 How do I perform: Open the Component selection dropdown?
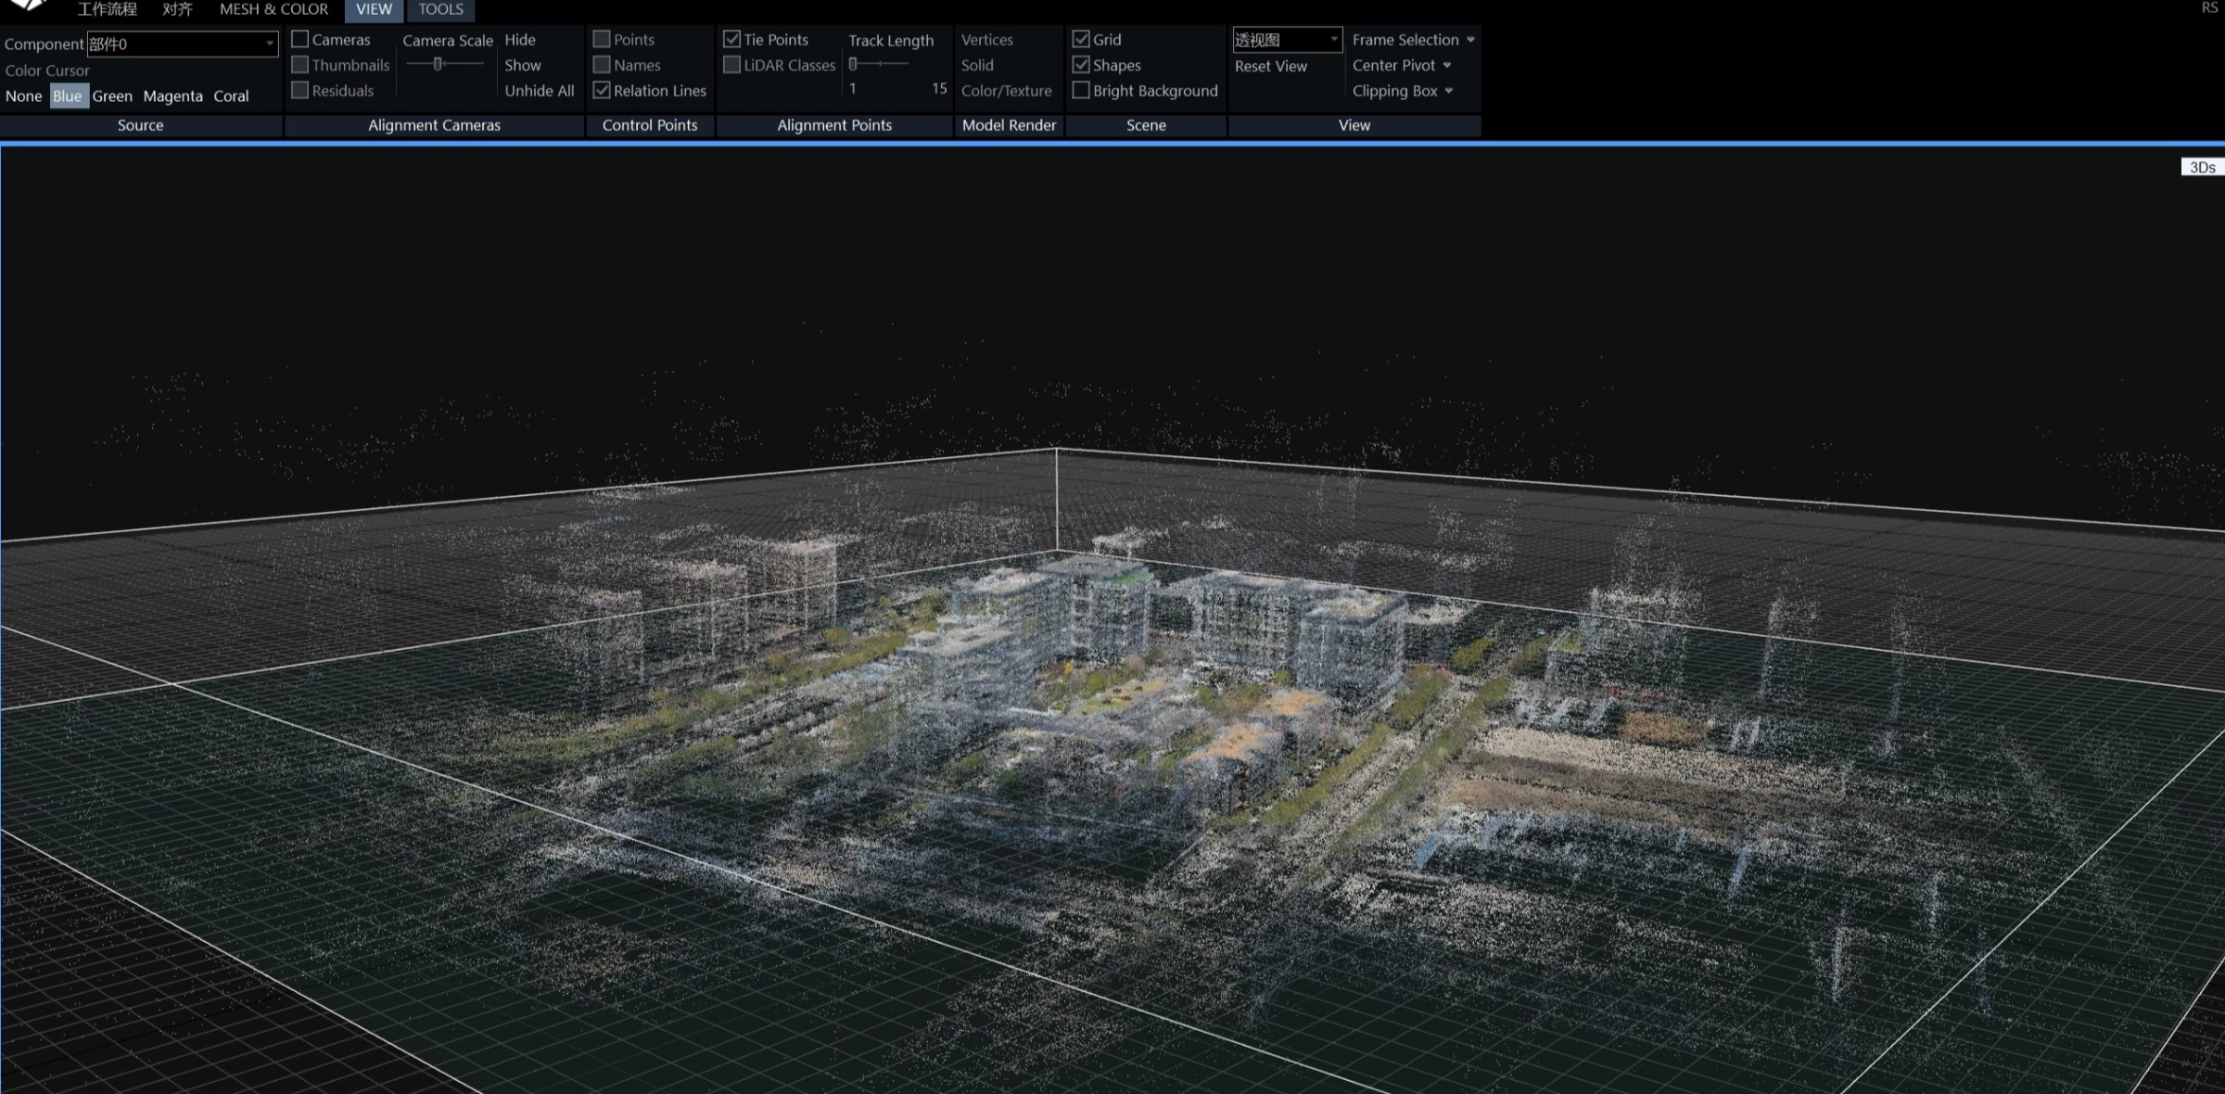tap(269, 44)
